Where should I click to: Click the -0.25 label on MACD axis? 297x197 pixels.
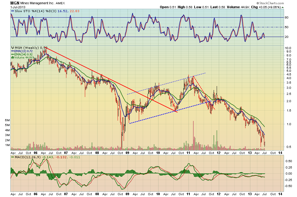pos(288,180)
